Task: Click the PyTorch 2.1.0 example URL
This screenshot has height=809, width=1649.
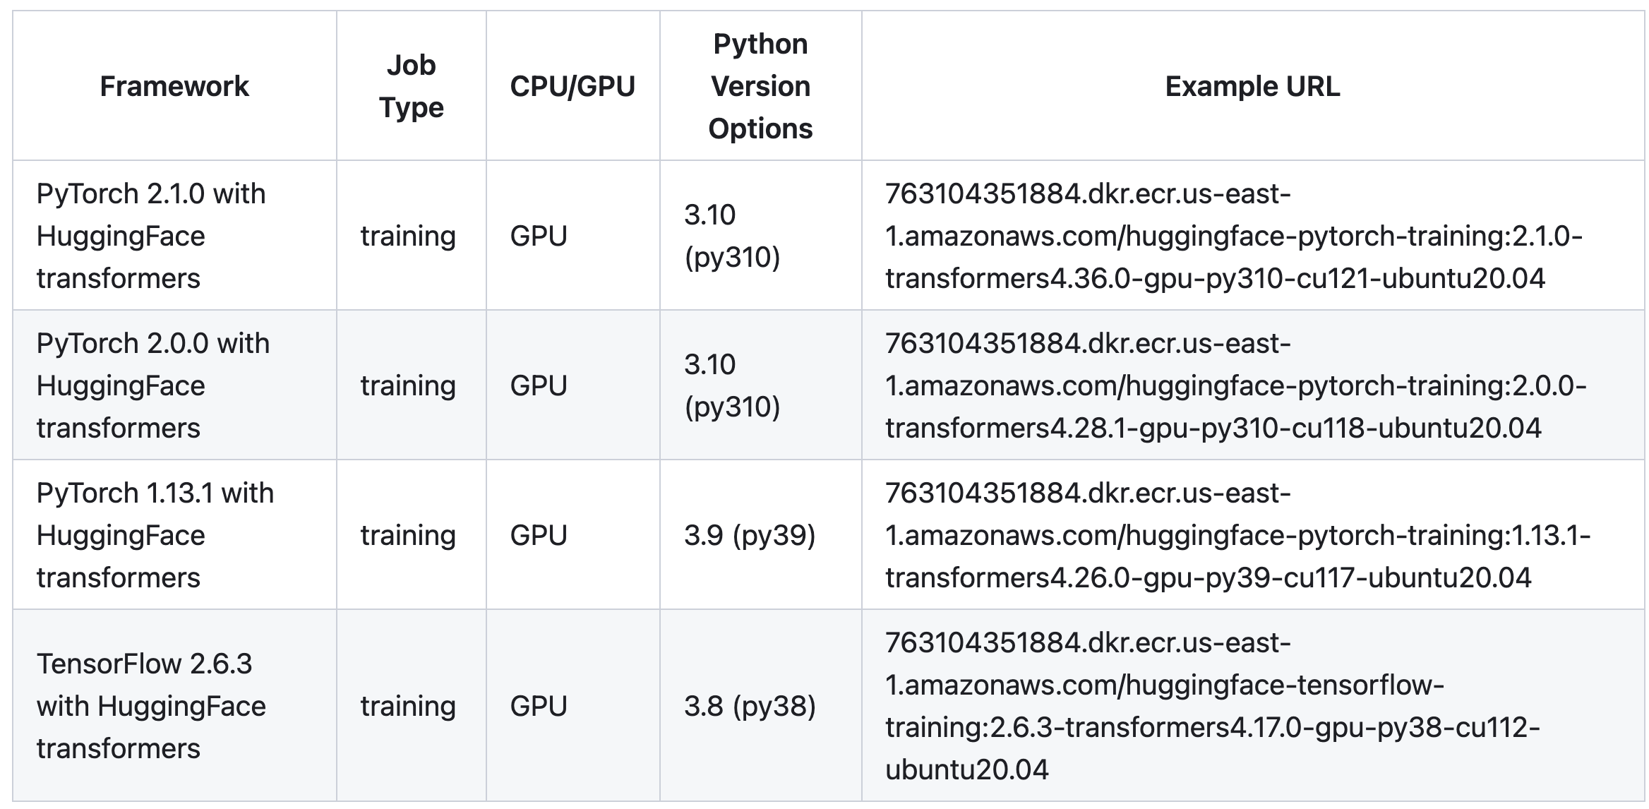Action: [x=1233, y=236]
